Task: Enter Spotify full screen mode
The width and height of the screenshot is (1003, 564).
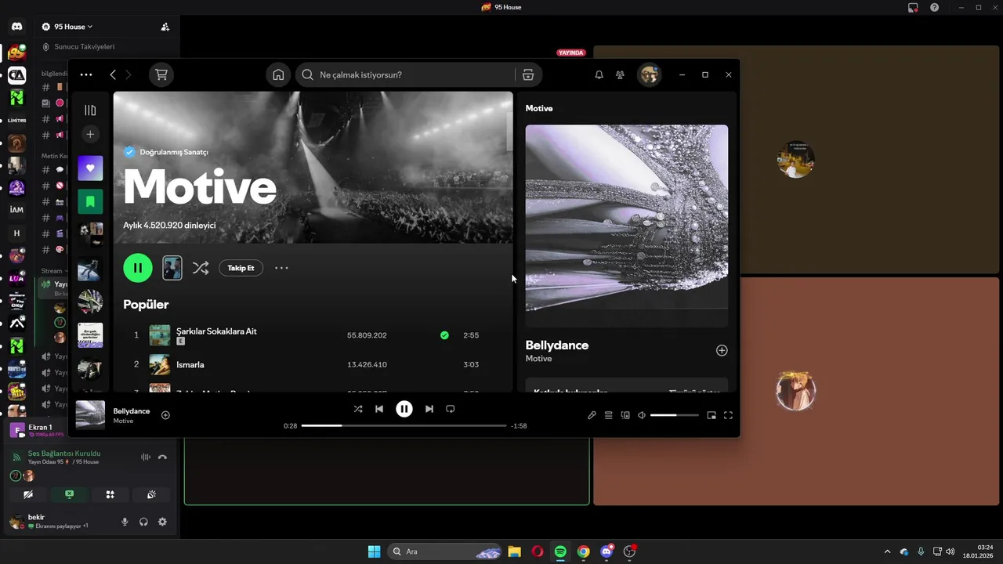Action: click(728, 415)
